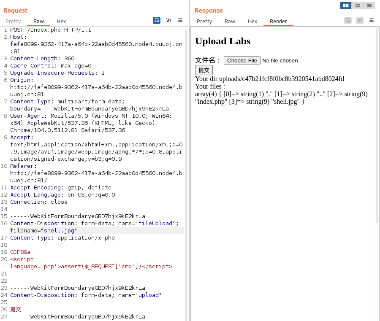Click the Accept-Encoding: gzip, deflate header

(x=60, y=187)
